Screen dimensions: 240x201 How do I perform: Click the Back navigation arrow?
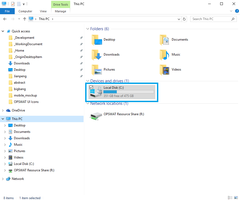pyautogui.click(x=5, y=19)
